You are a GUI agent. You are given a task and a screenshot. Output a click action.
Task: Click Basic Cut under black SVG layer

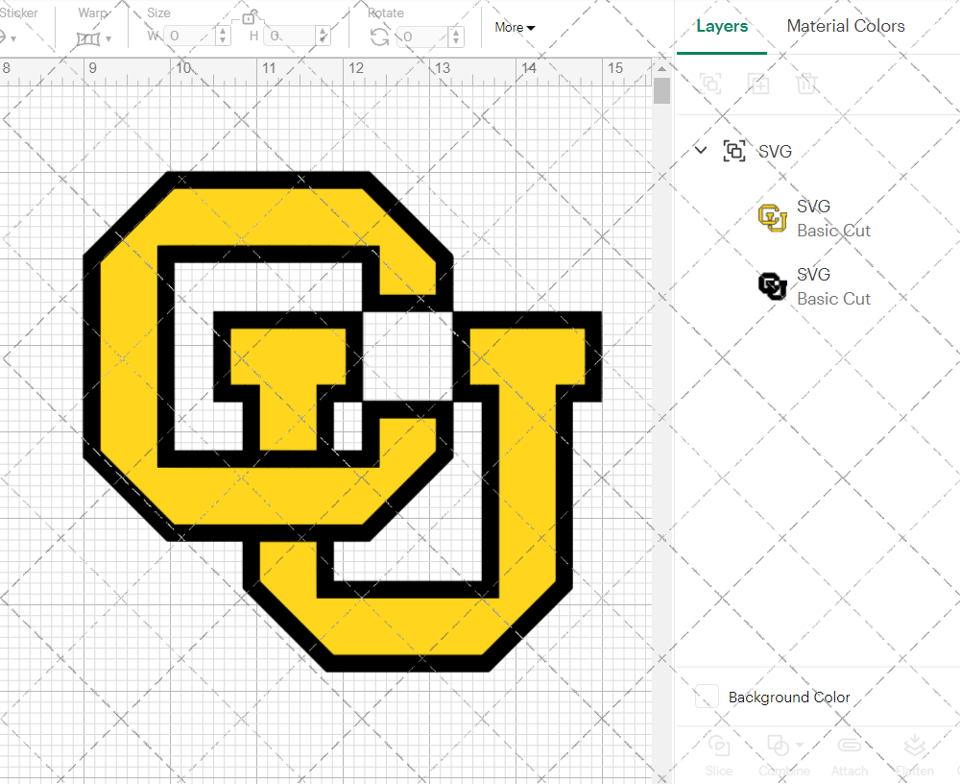(x=833, y=299)
